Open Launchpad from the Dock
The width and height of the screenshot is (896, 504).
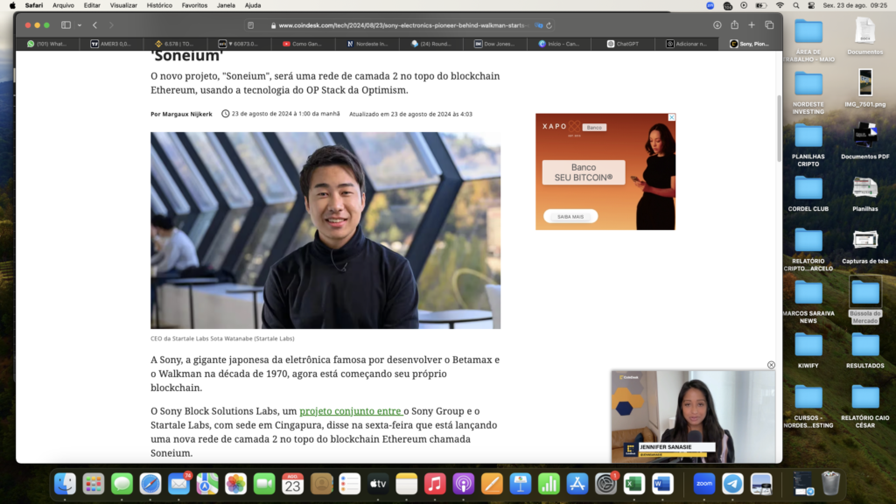tap(93, 484)
